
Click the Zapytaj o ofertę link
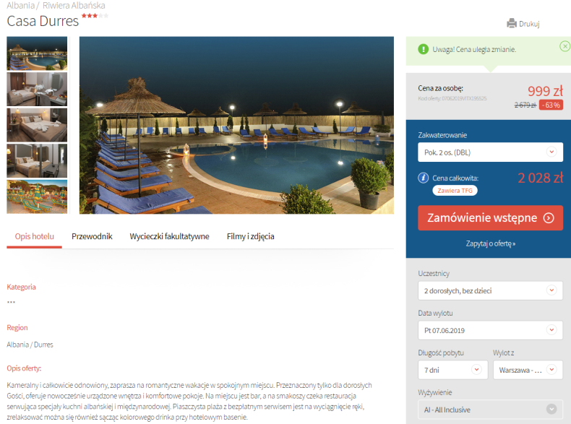tap(490, 243)
